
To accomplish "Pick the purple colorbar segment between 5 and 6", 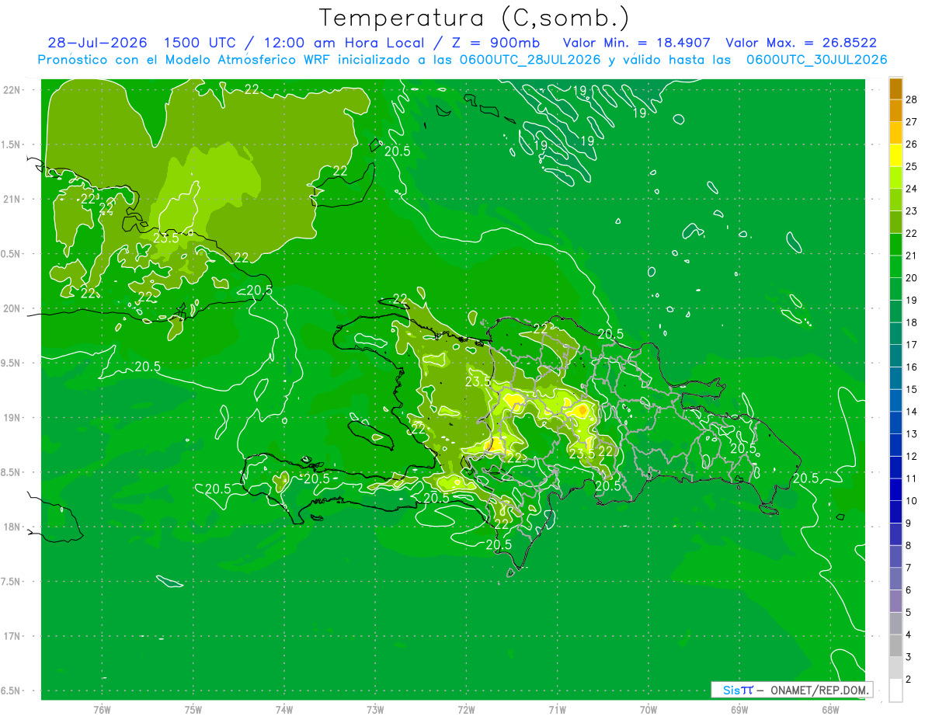I will pos(895,601).
